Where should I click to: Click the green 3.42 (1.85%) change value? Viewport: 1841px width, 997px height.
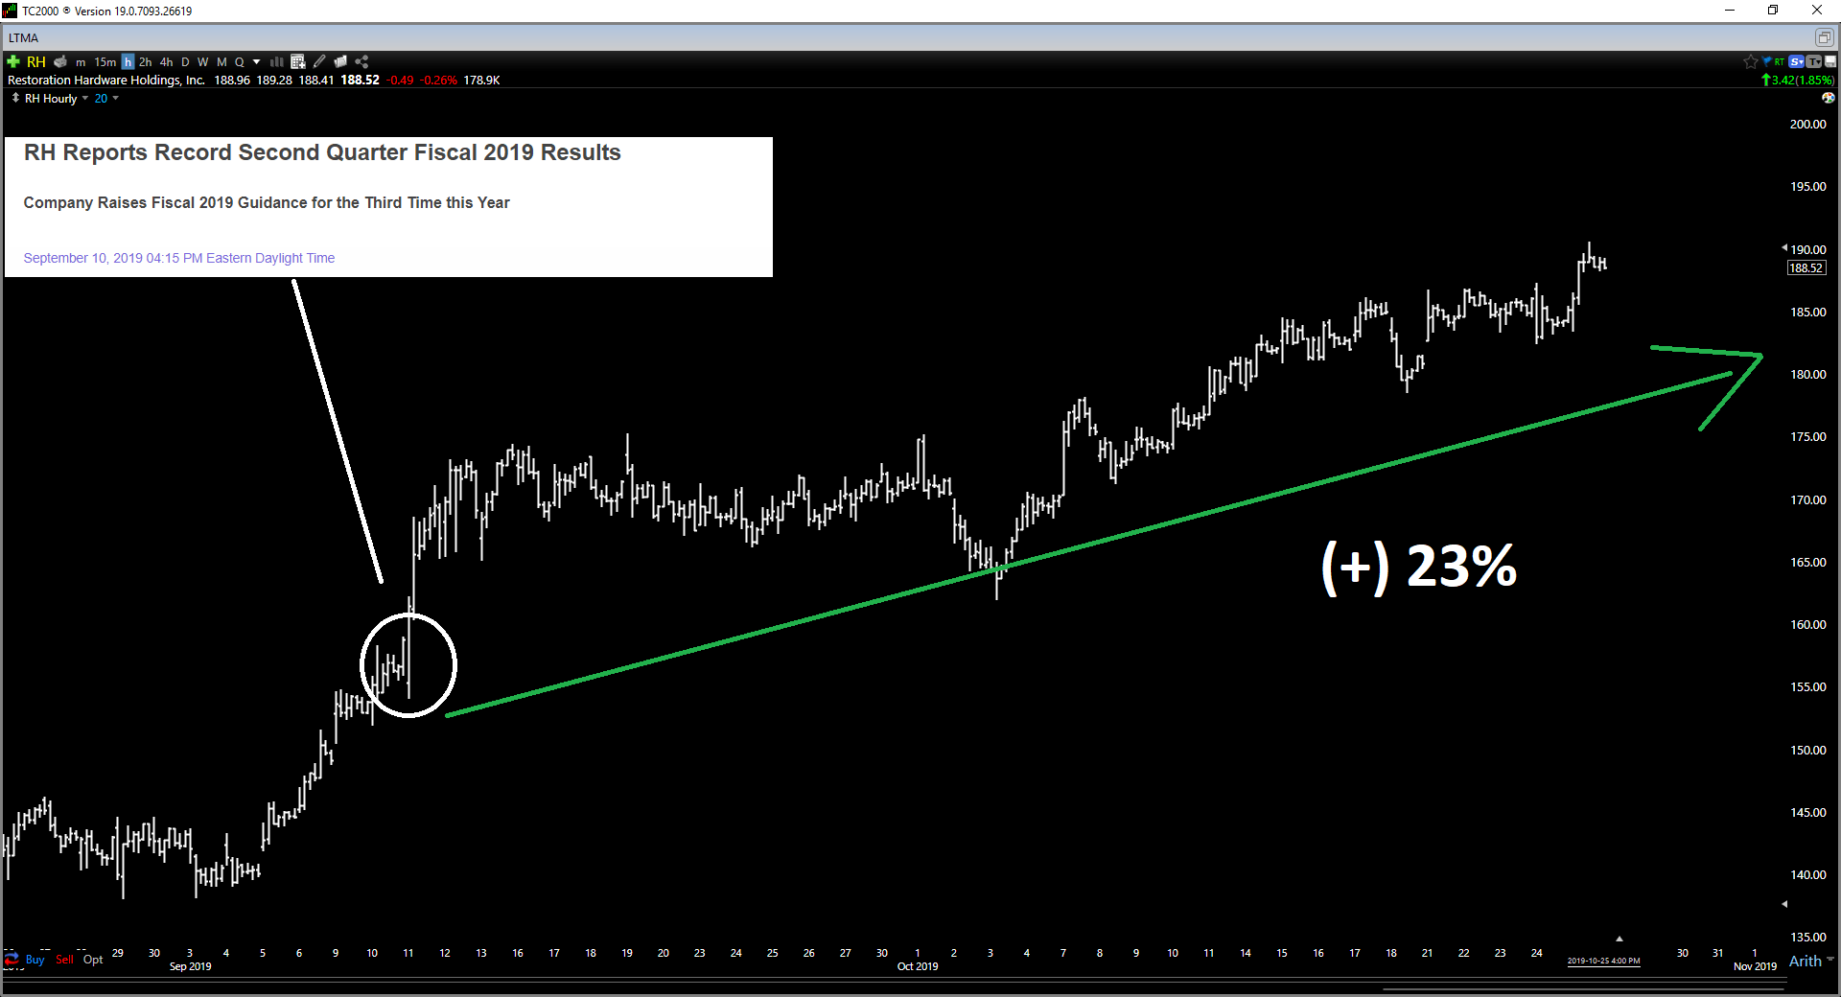(1803, 81)
